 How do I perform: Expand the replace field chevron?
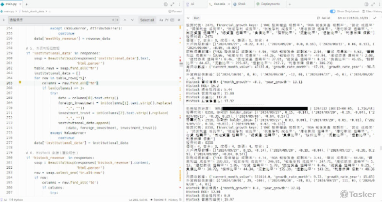[x=3, y=20]
